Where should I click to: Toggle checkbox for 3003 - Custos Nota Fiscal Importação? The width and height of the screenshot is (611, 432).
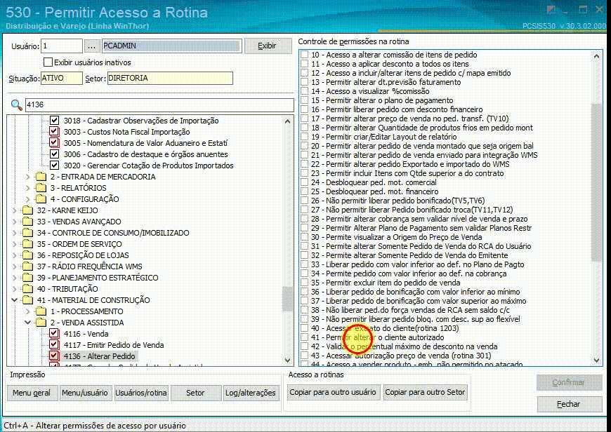click(54, 132)
